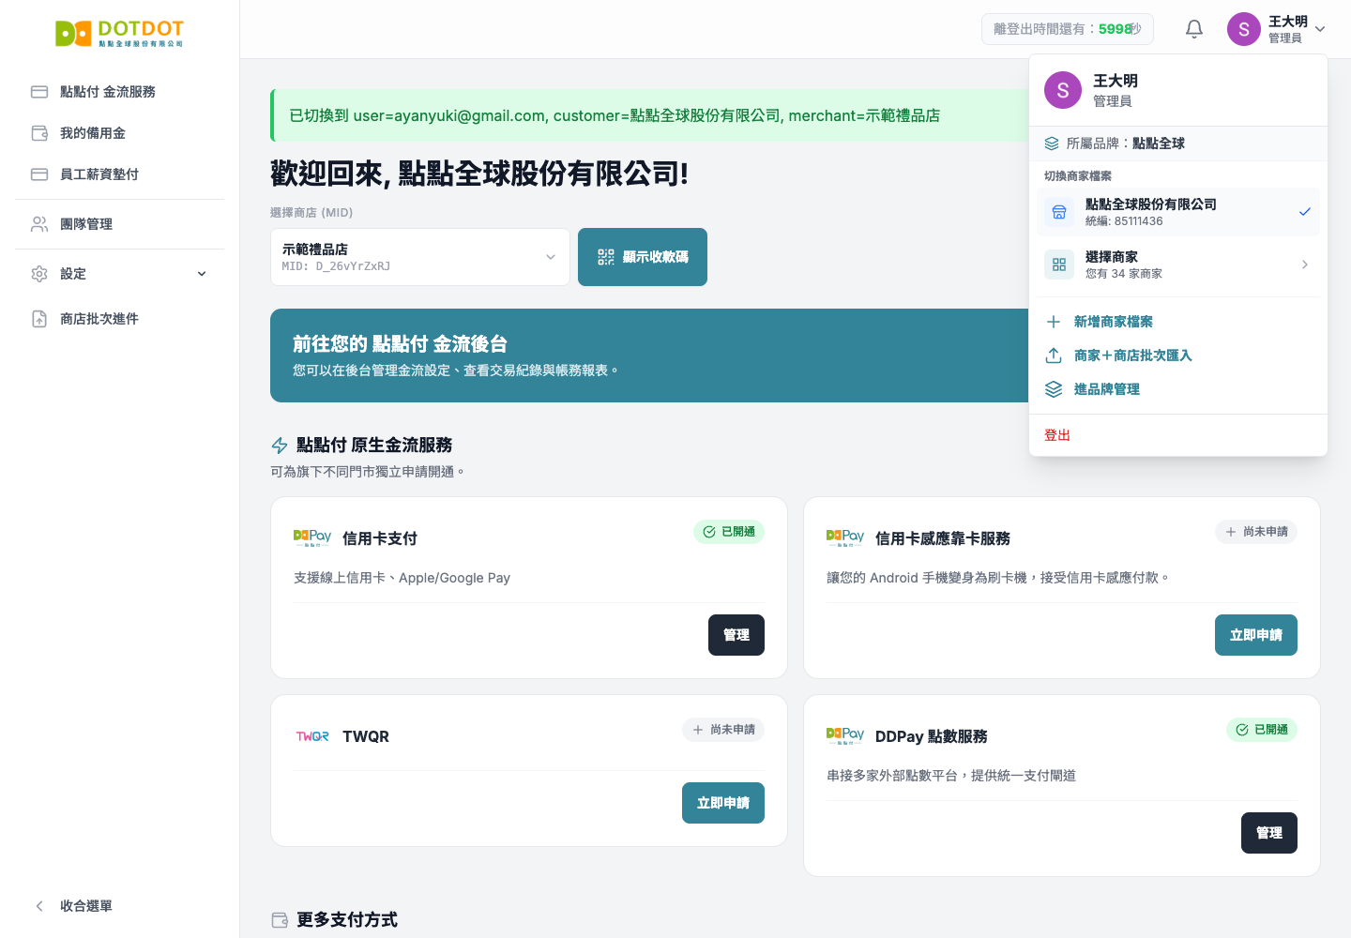Click the 商店批次進件 file upload icon

(39, 319)
